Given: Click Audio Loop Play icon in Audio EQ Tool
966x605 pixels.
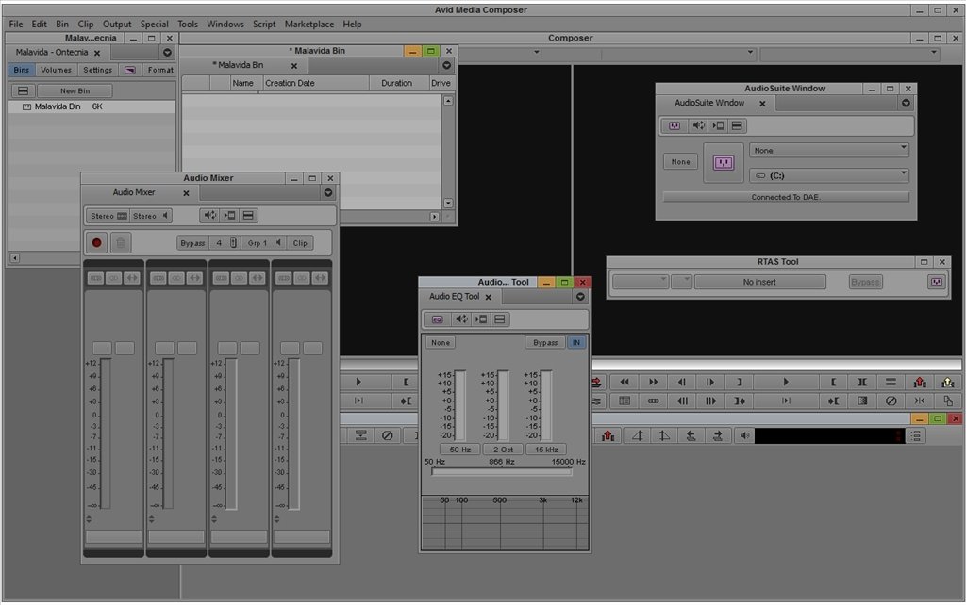Looking at the screenshot, I should (461, 319).
